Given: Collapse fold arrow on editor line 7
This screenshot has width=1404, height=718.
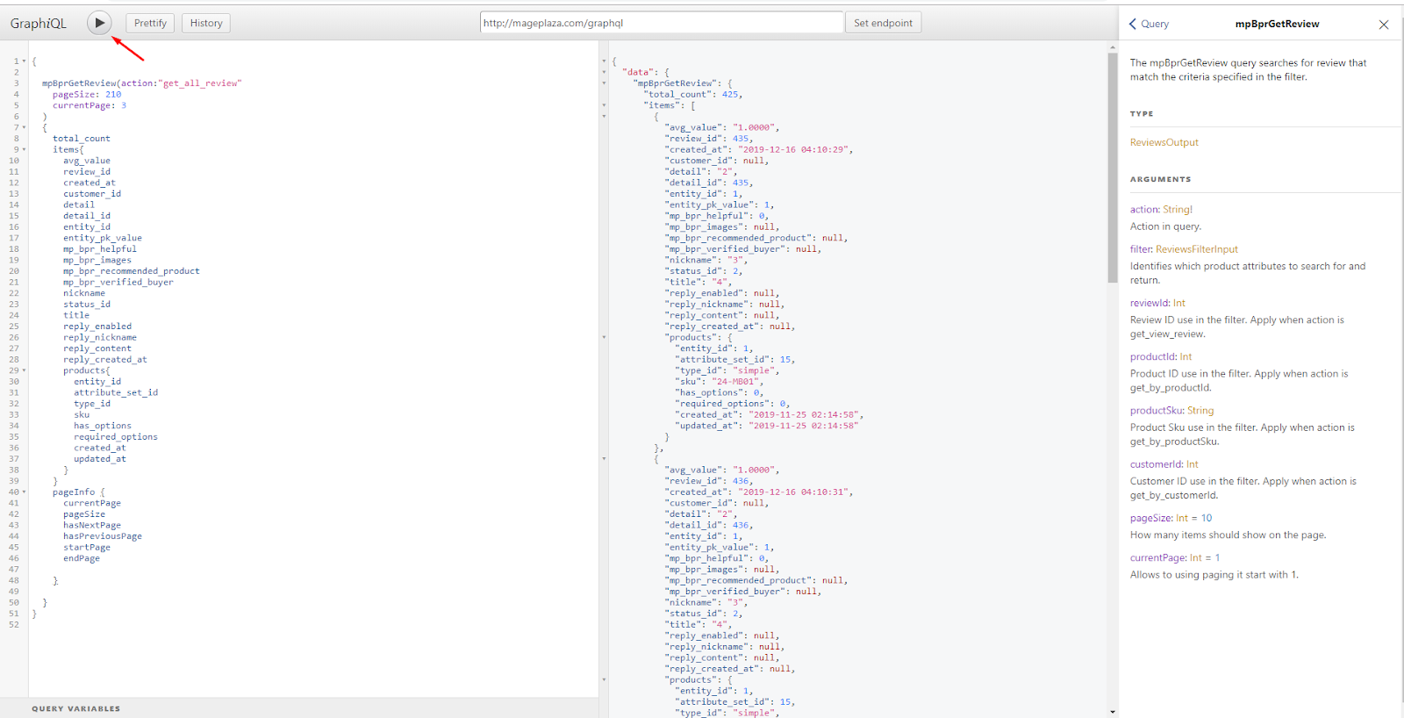Looking at the screenshot, I should point(25,127).
